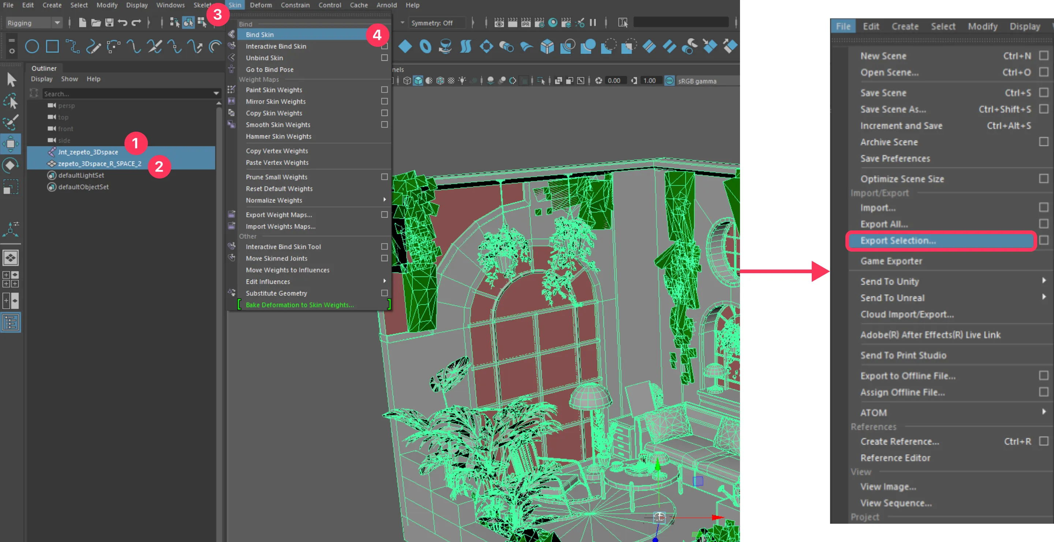
Task: Toggle the Outliner panel layout button
Action: coord(11,323)
